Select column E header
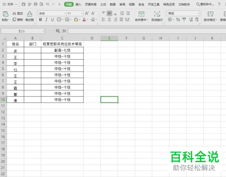Image resolution: width=226 pixels, height=177 pixels. tap(109, 38)
